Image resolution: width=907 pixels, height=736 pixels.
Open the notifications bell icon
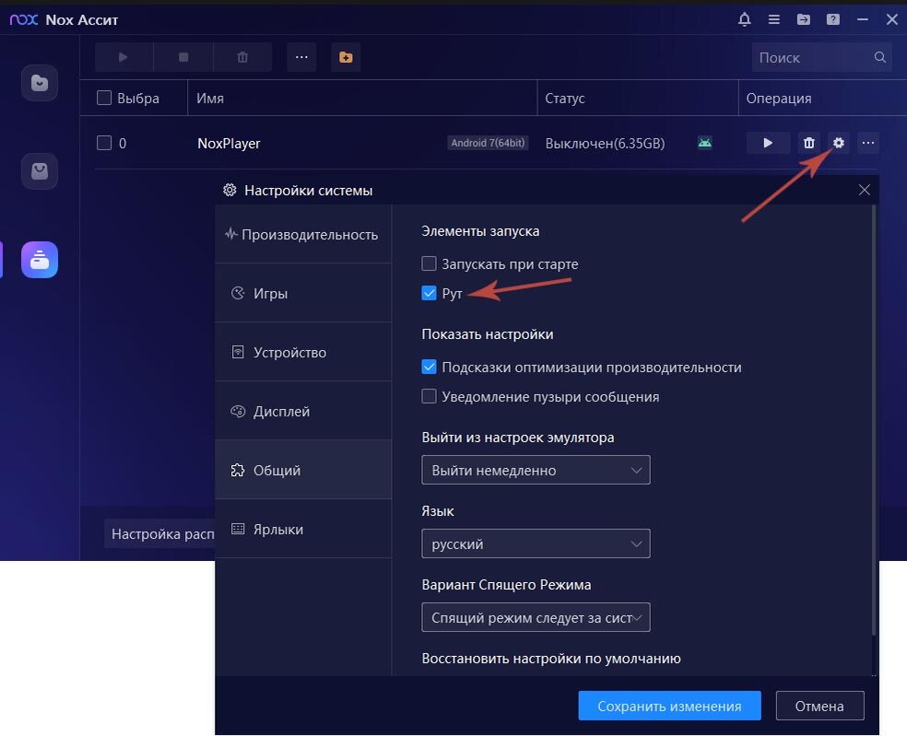[x=745, y=19]
